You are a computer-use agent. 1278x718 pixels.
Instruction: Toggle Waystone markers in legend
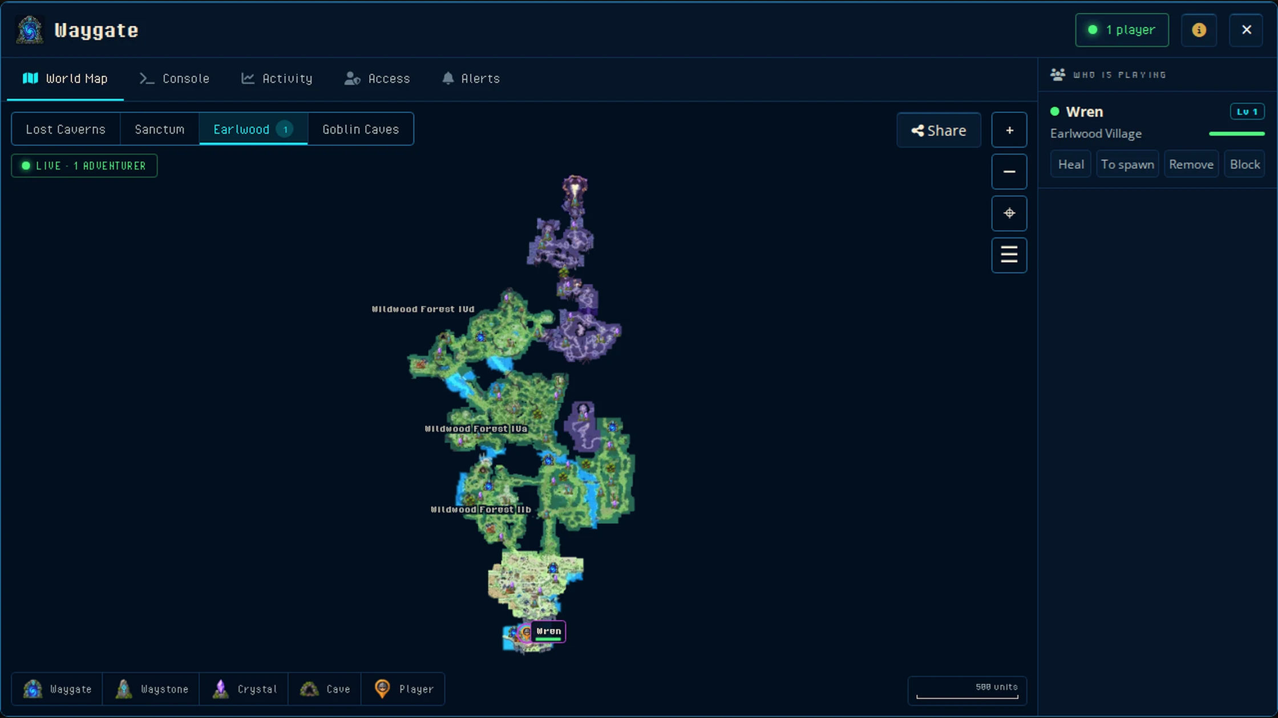point(151,689)
